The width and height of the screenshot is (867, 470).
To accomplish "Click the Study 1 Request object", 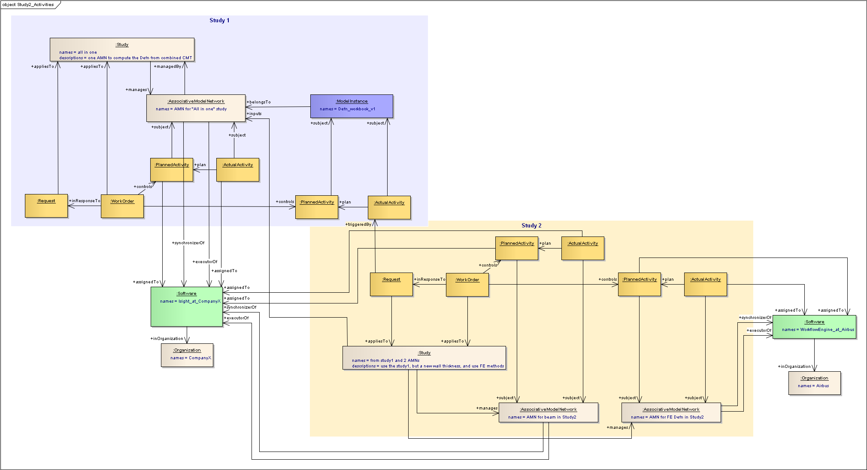I will point(46,206).
